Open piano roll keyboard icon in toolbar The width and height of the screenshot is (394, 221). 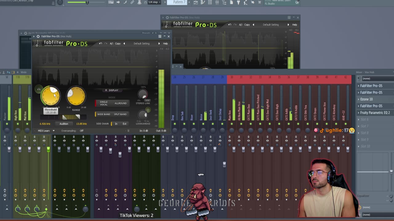(x=111, y=2)
